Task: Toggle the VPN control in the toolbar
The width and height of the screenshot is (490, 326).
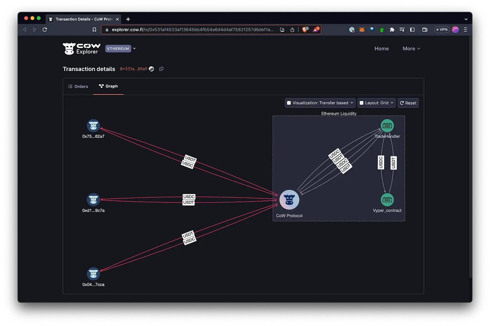Action: (x=441, y=29)
